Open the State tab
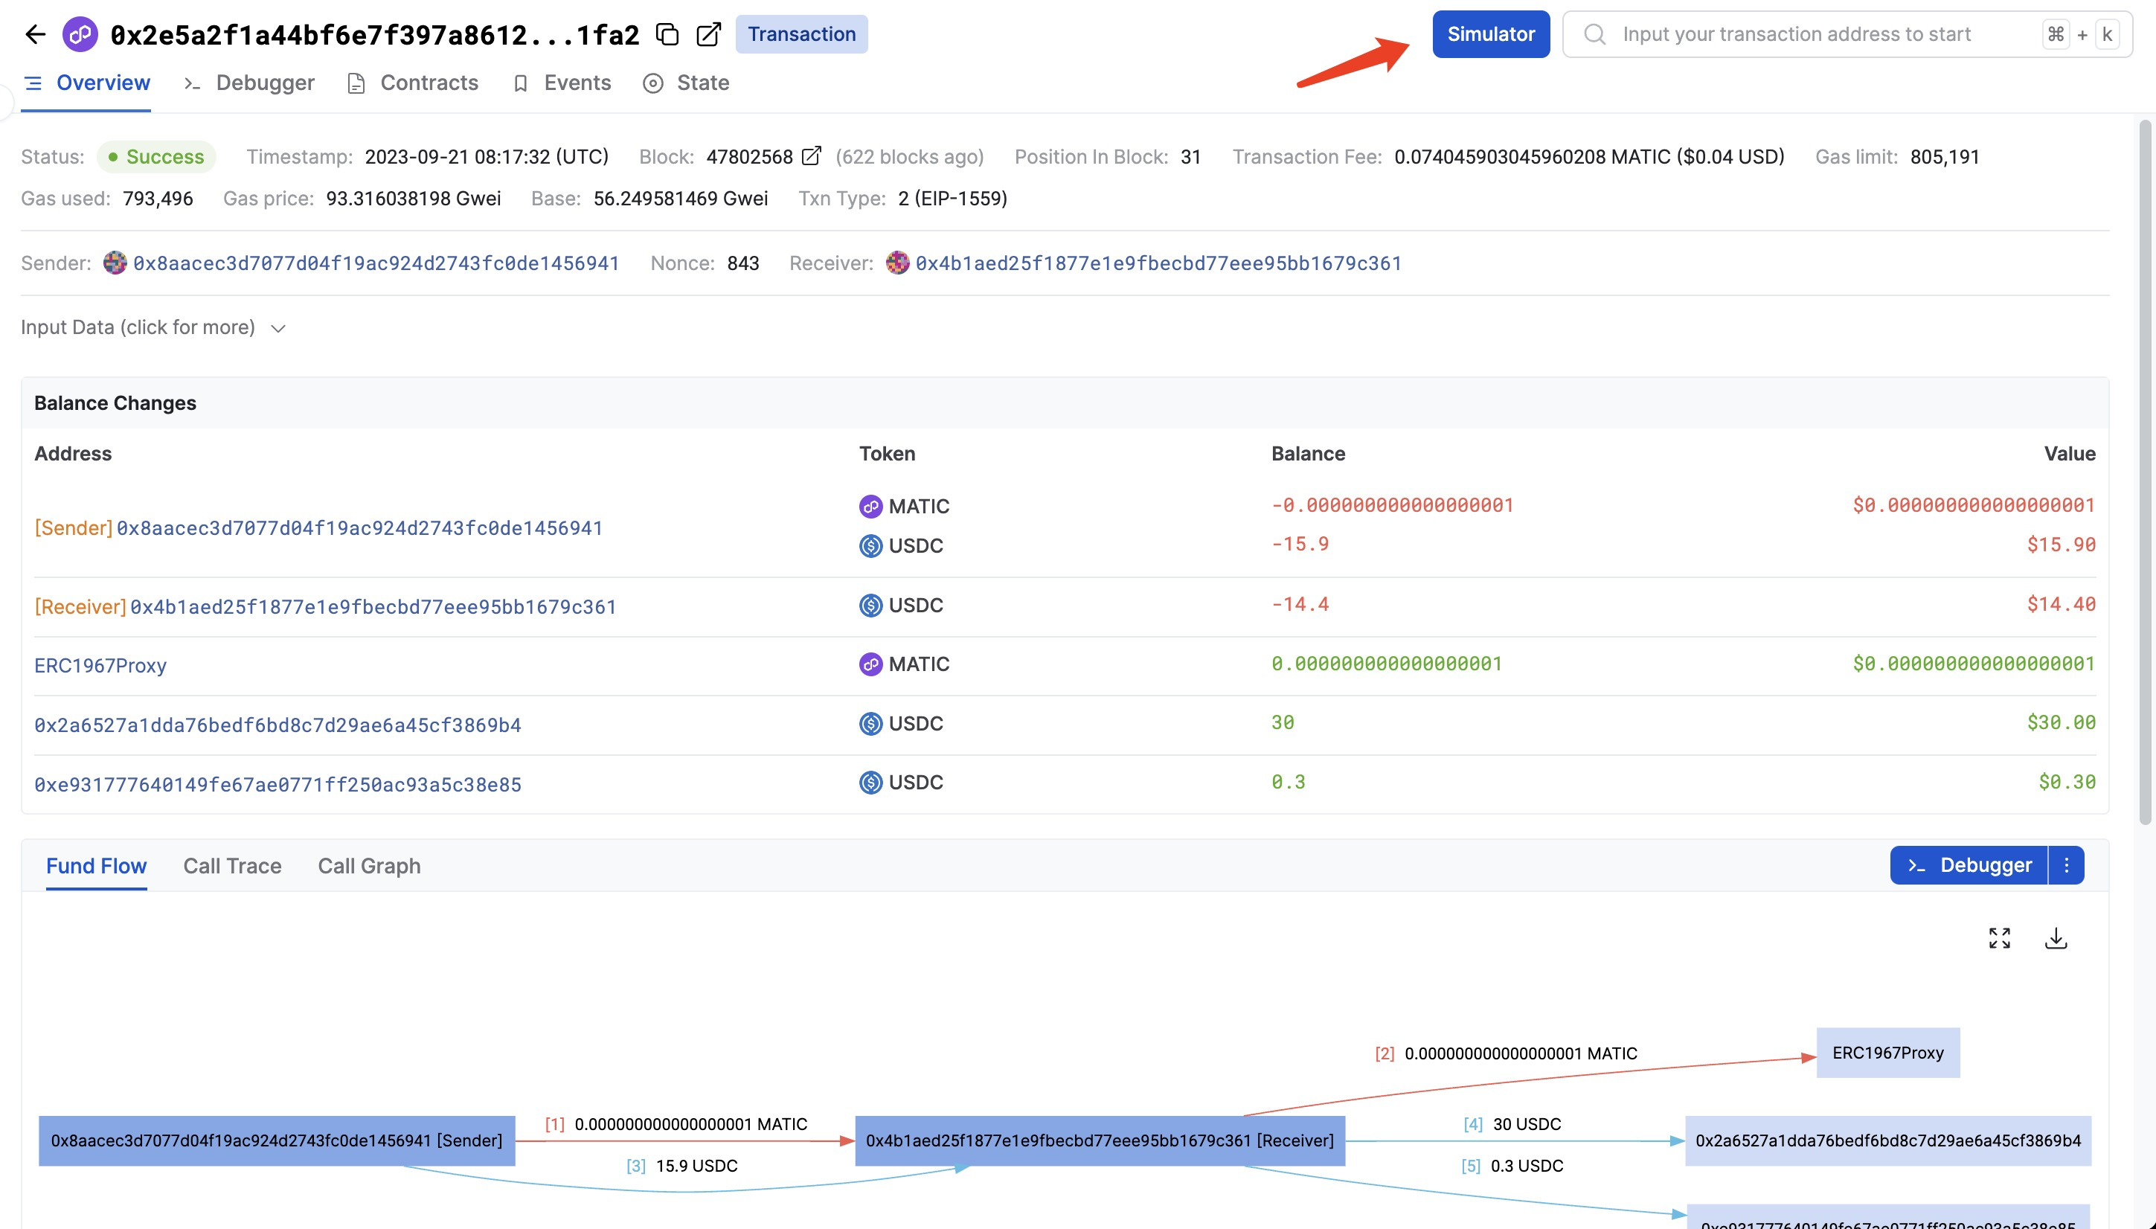The width and height of the screenshot is (2156, 1229). point(702,83)
